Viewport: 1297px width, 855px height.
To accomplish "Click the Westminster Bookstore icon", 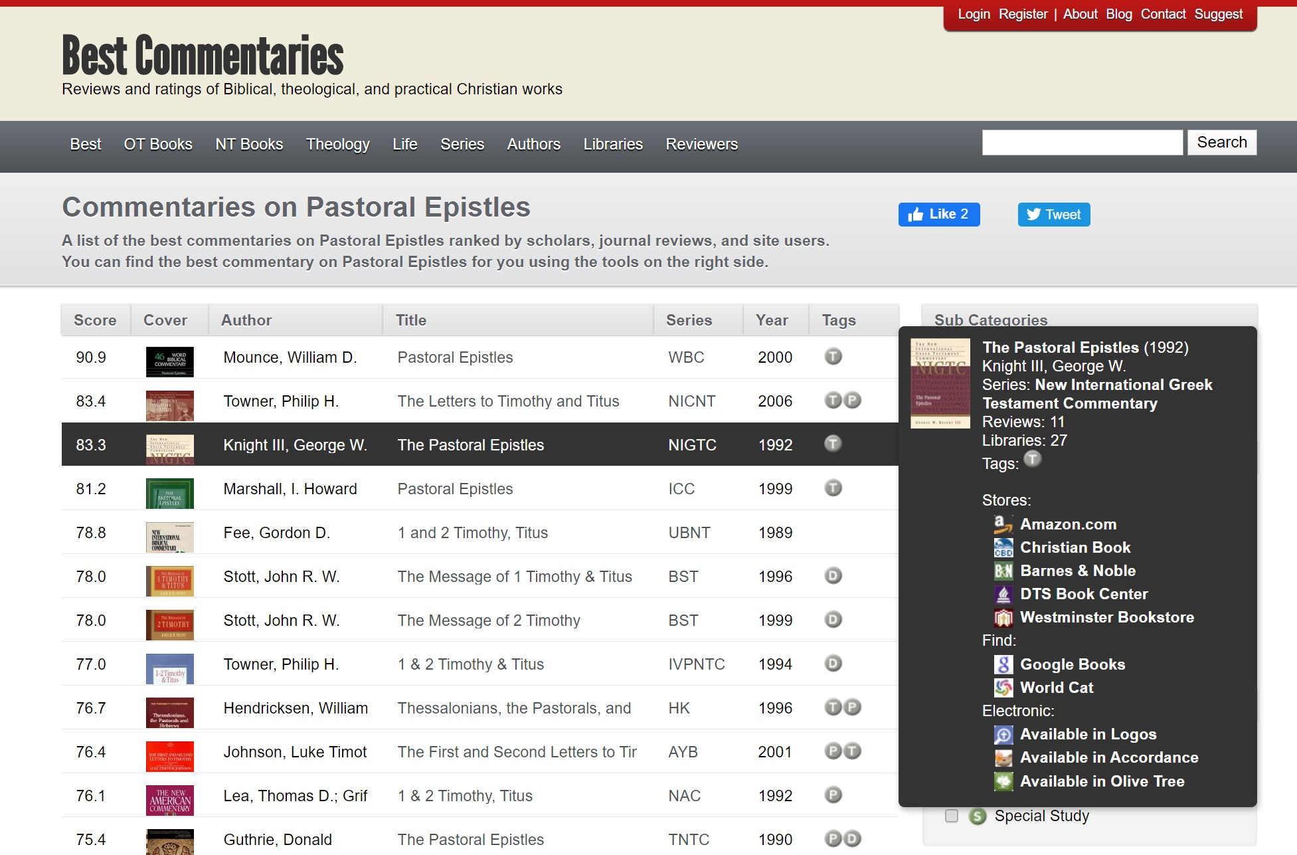I will click(x=1003, y=617).
